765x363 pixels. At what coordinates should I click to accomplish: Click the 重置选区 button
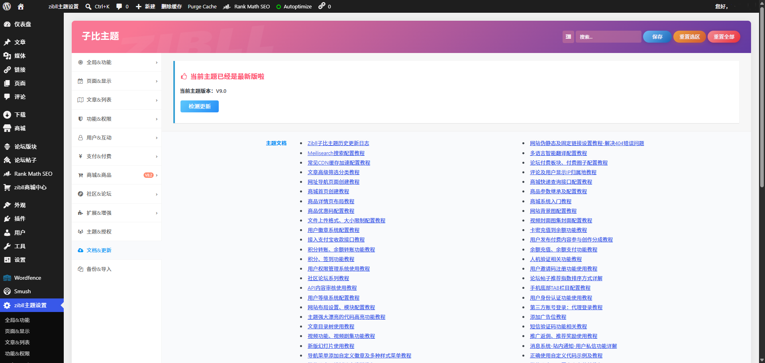pyautogui.click(x=689, y=37)
